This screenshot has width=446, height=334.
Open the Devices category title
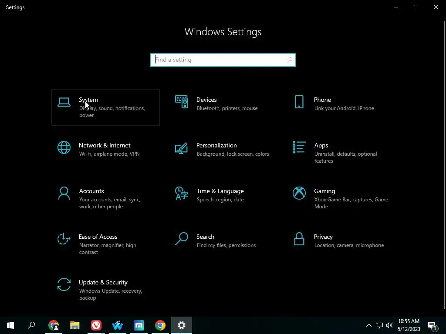point(206,100)
